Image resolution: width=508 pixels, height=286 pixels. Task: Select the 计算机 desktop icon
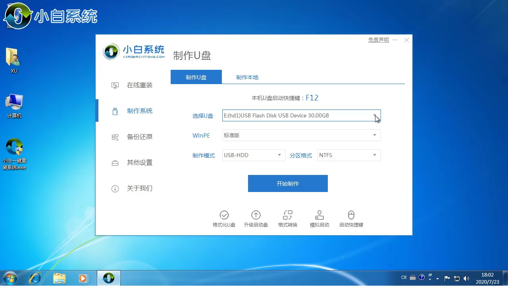coord(14,106)
